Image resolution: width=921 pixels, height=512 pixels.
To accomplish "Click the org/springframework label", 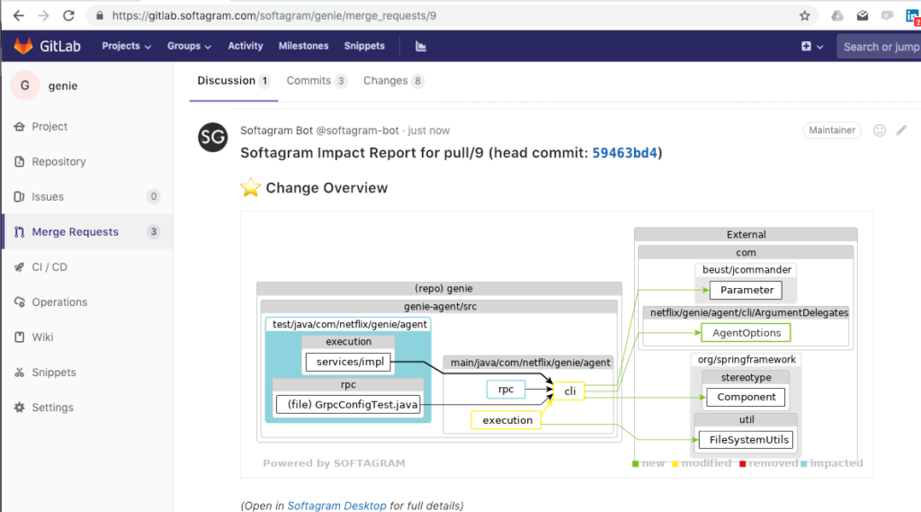I will [x=747, y=359].
